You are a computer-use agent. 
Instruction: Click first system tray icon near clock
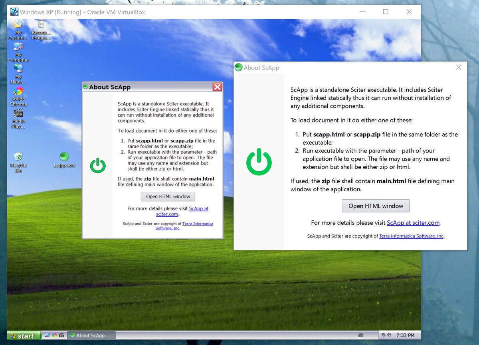384,335
